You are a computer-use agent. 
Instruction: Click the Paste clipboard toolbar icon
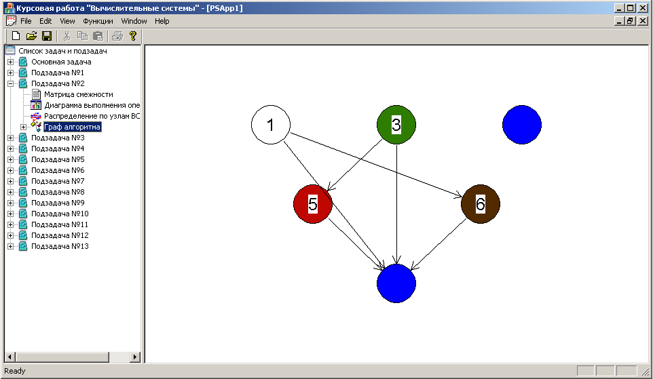point(98,36)
